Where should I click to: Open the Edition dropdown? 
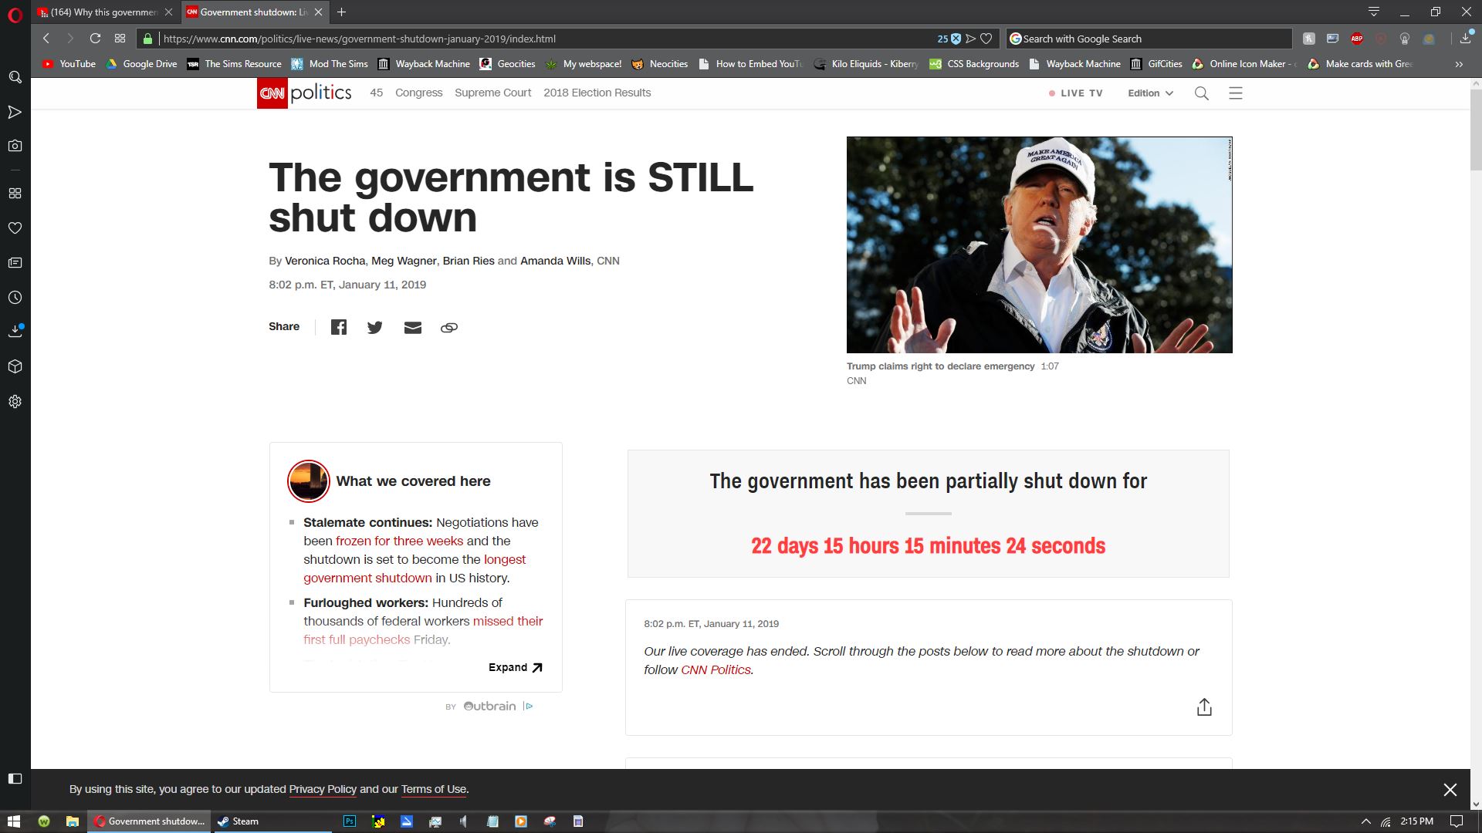(1150, 93)
